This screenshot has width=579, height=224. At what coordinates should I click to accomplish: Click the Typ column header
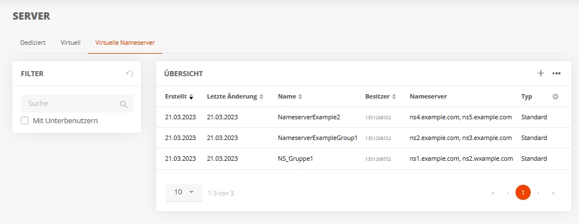tap(527, 96)
